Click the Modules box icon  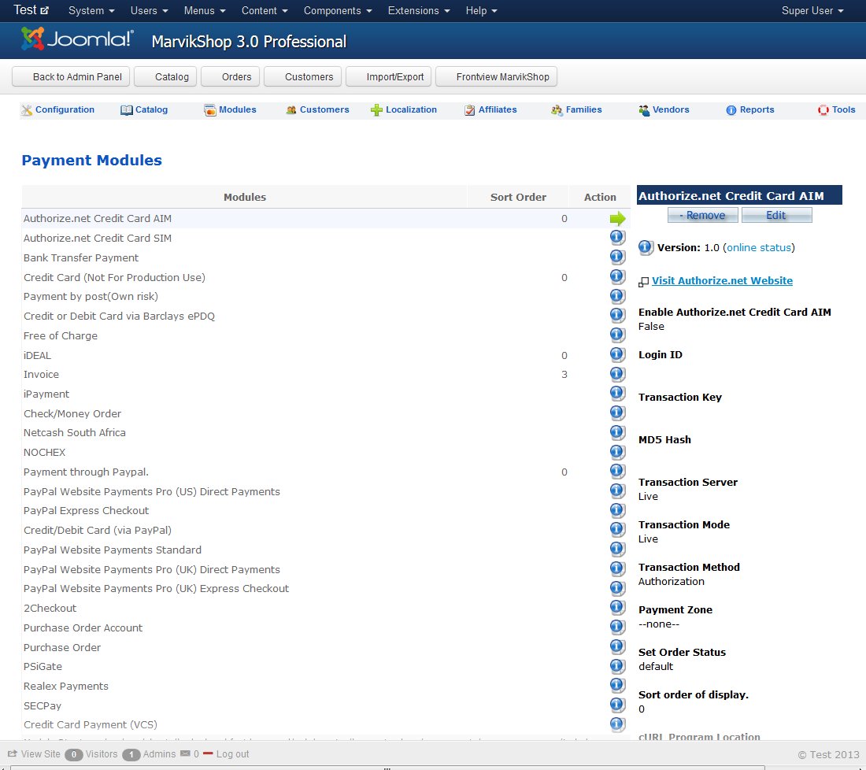click(210, 110)
